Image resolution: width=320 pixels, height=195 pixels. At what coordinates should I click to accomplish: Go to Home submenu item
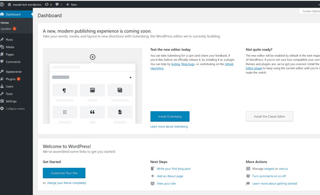click(x=5, y=22)
